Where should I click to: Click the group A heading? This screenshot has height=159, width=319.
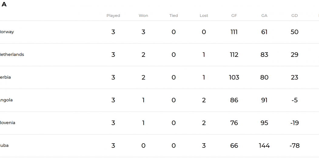click(4, 4)
